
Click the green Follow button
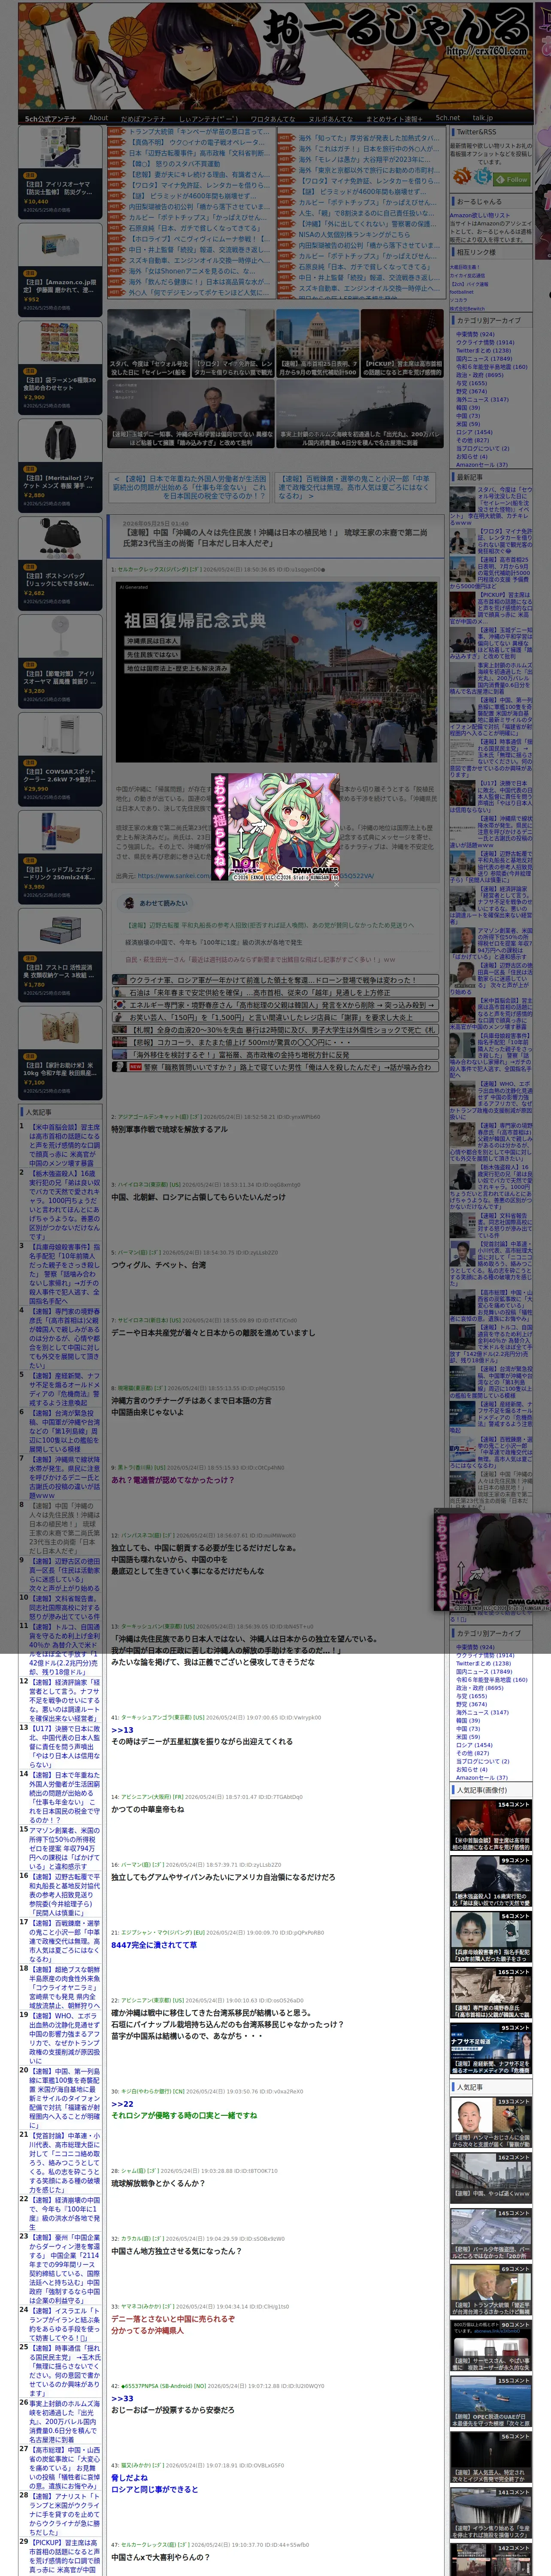(x=513, y=179)
